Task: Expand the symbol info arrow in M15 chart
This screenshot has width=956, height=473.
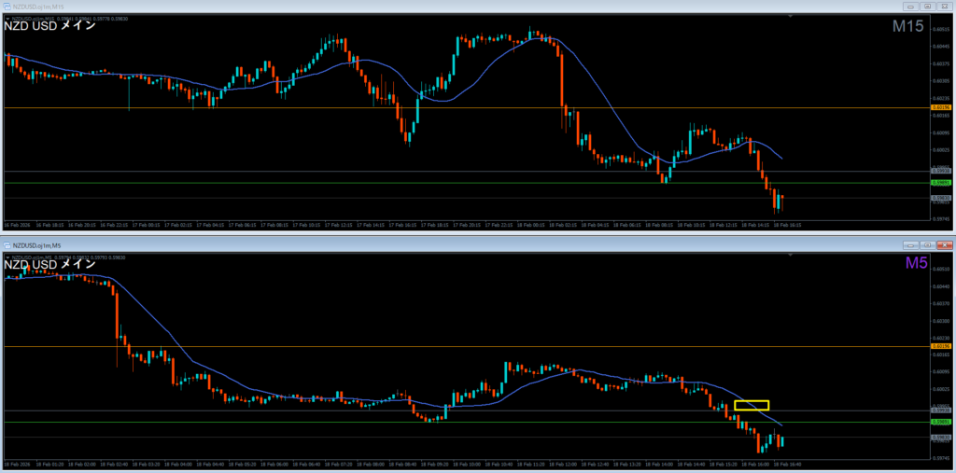Action: click(x=7, y=18)
